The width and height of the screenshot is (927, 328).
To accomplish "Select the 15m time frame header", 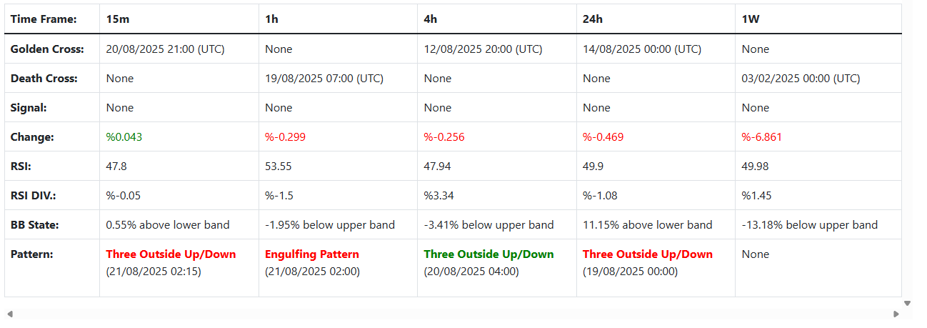I will pos(113,19).
